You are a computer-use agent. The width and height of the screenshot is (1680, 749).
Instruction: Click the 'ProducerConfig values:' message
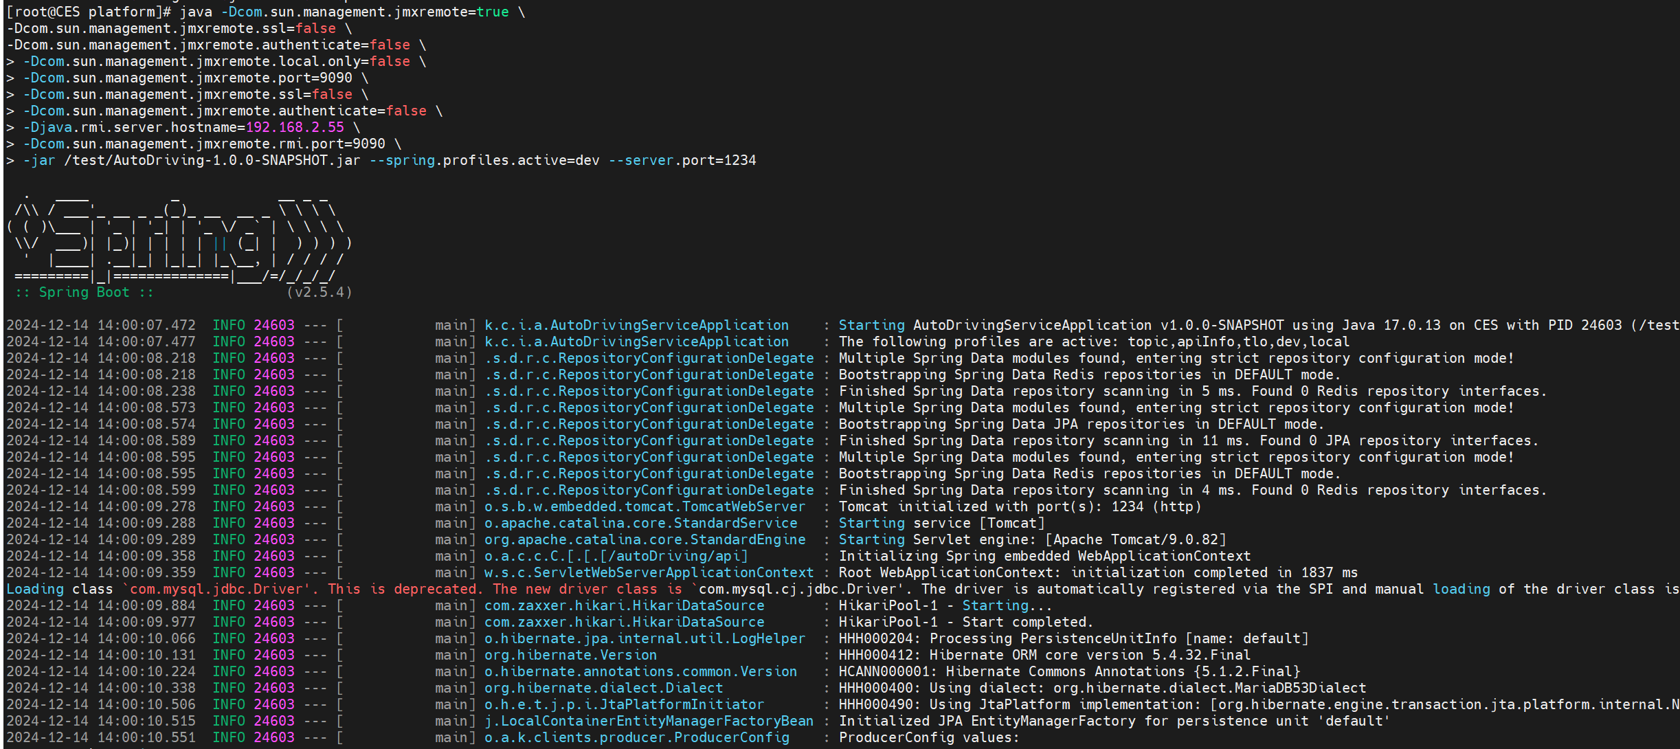(x=929, y=737)
